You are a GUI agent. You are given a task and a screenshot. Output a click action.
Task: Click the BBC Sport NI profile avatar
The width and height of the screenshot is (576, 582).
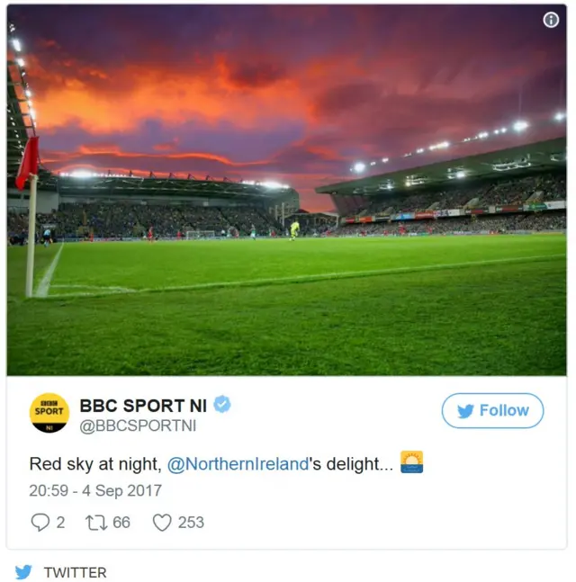coord(49,413)
